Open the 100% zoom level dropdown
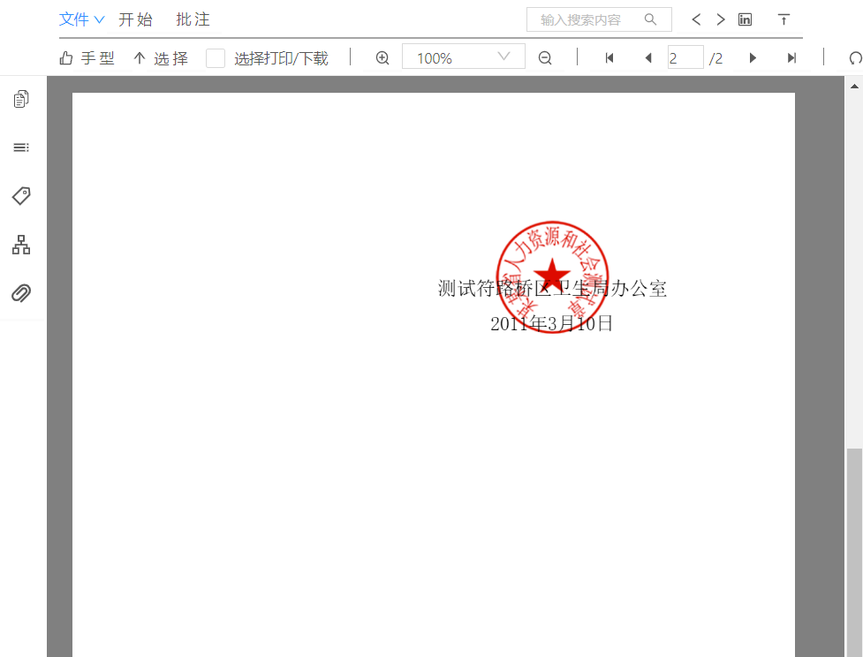863x657 pixels. point(464,57)
